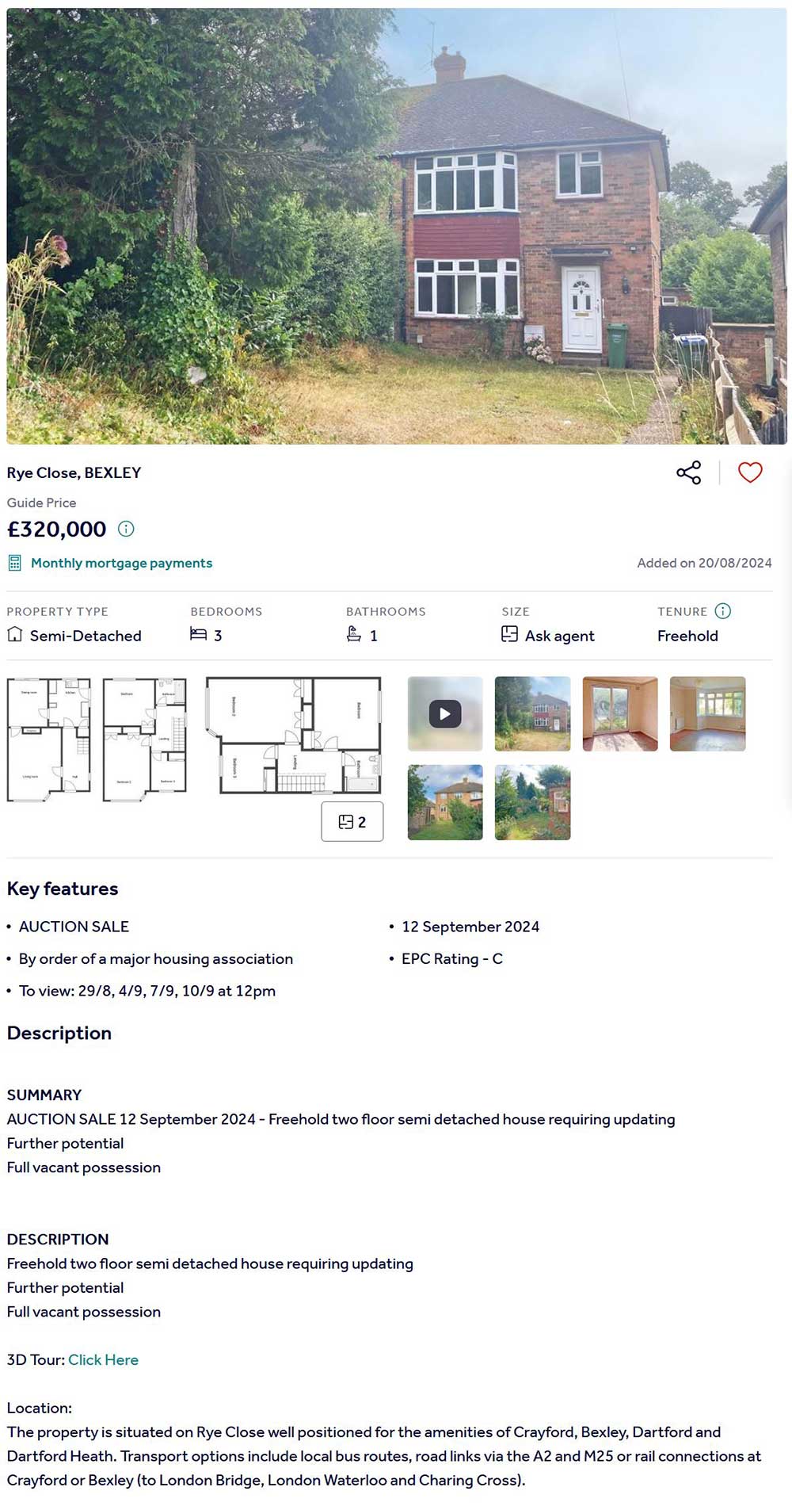This screenshot has width=792, height=1506.
Task: View the back garden thumbnail photo
Action: click(532, 802)
